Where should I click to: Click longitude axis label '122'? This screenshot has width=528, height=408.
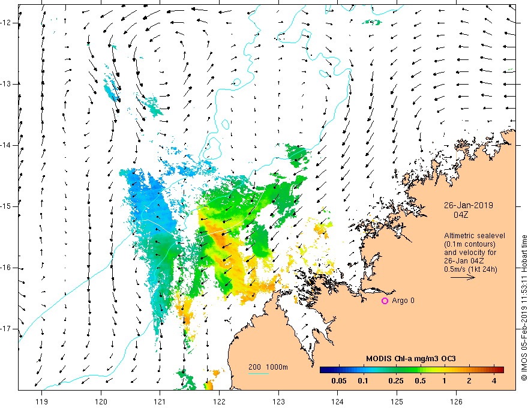219,401
